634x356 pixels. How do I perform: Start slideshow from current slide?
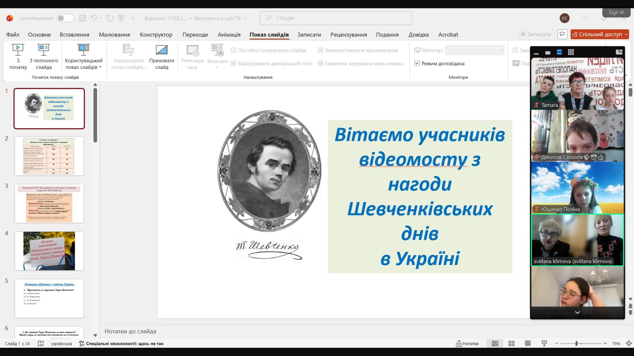(x=43, y=57)
